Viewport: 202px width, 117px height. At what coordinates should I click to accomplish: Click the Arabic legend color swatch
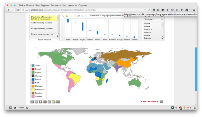point(33,66)
